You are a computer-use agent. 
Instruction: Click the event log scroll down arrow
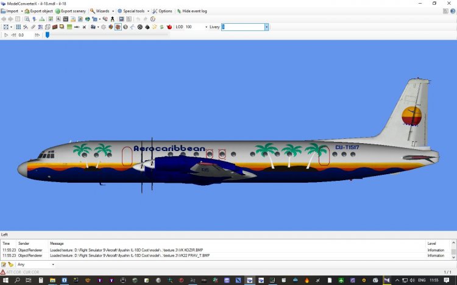[453, 258]
